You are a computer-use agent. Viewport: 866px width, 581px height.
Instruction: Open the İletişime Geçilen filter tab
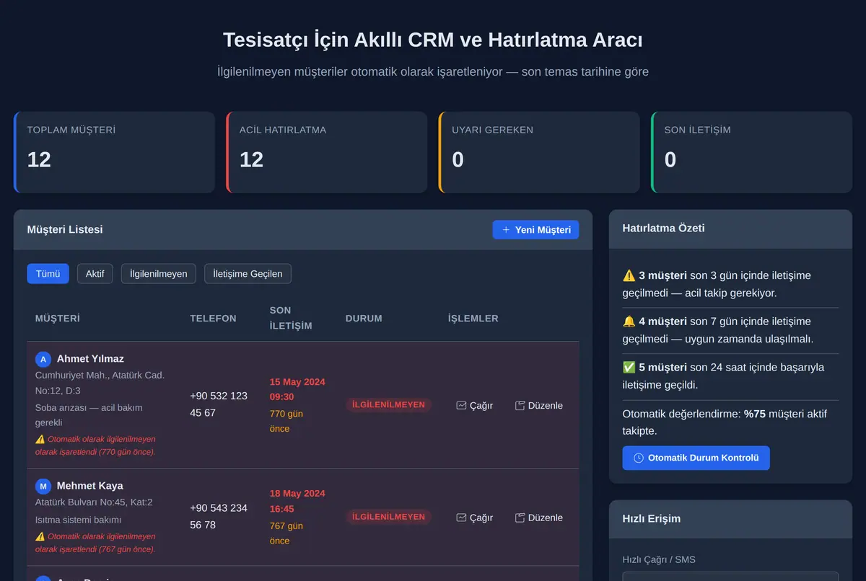pos(248,274)
